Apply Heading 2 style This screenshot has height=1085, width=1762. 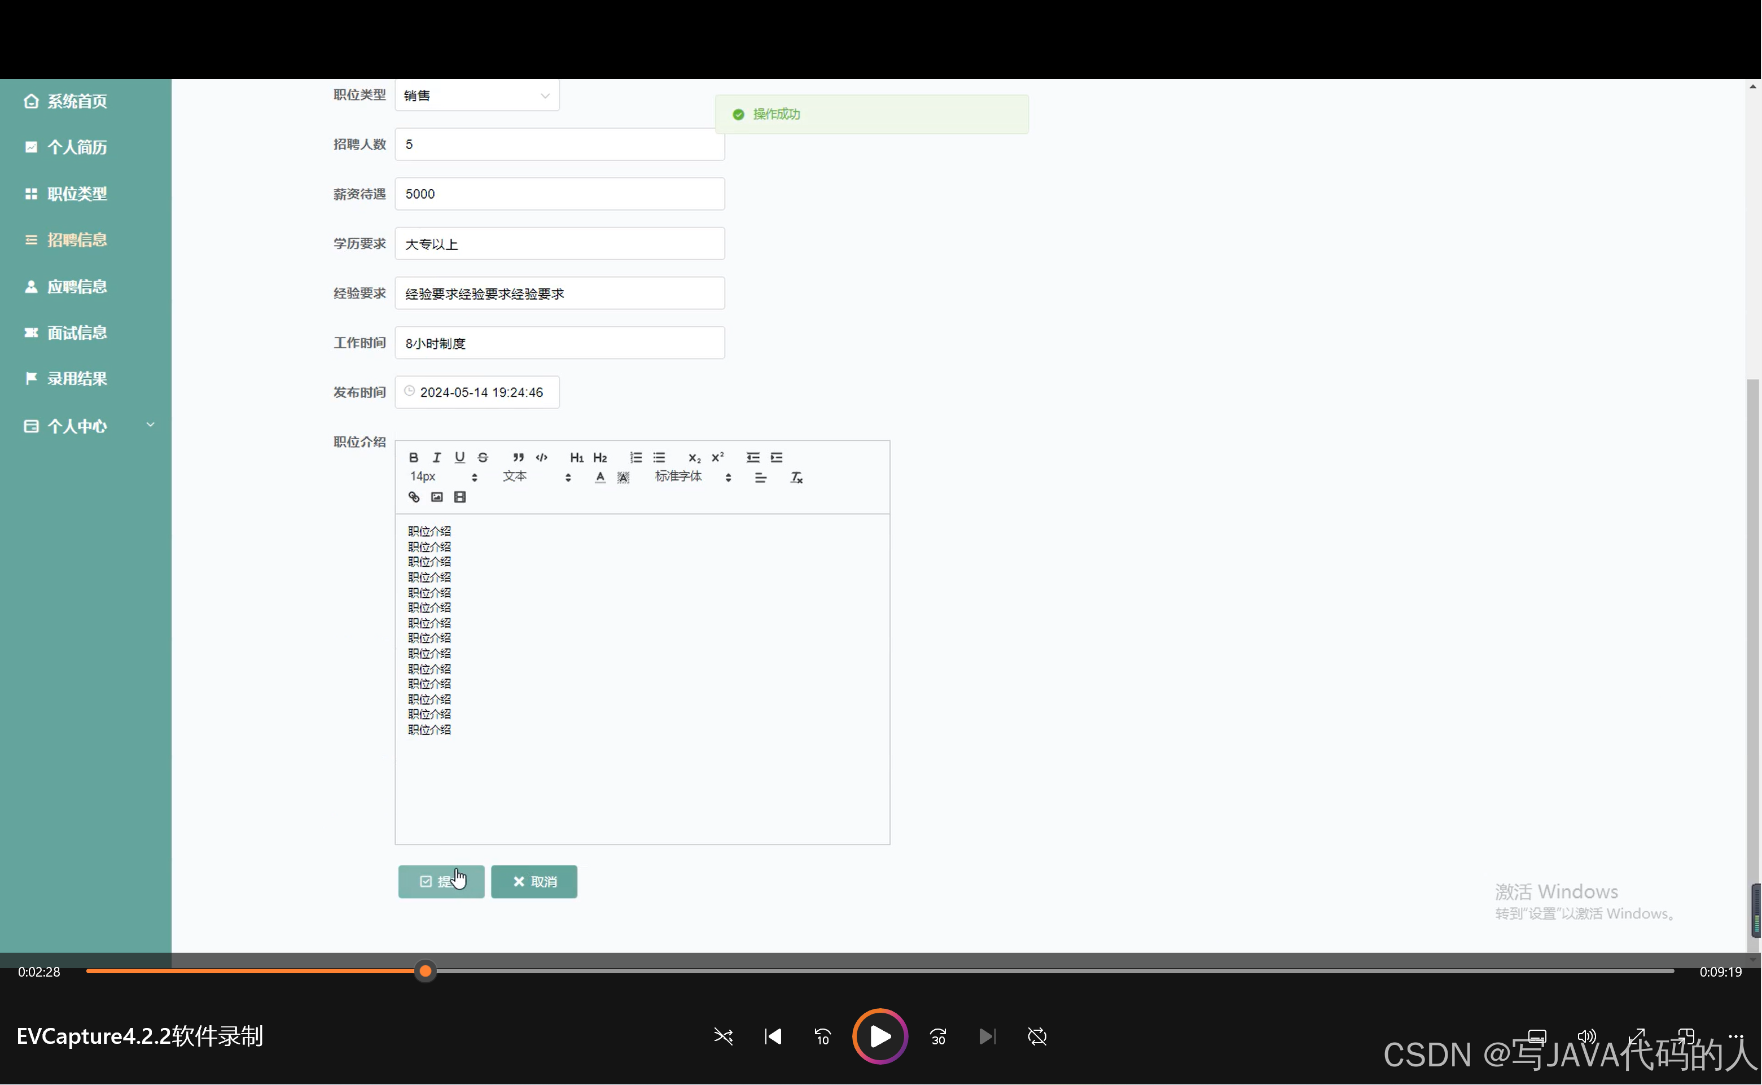[600, 457]
